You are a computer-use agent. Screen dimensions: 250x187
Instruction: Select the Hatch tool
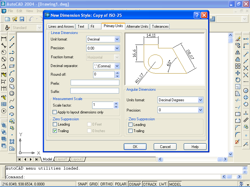[12, 141]
